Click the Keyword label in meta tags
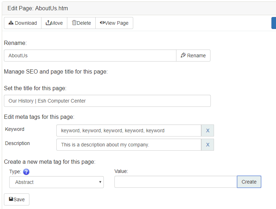 (15, 129)
